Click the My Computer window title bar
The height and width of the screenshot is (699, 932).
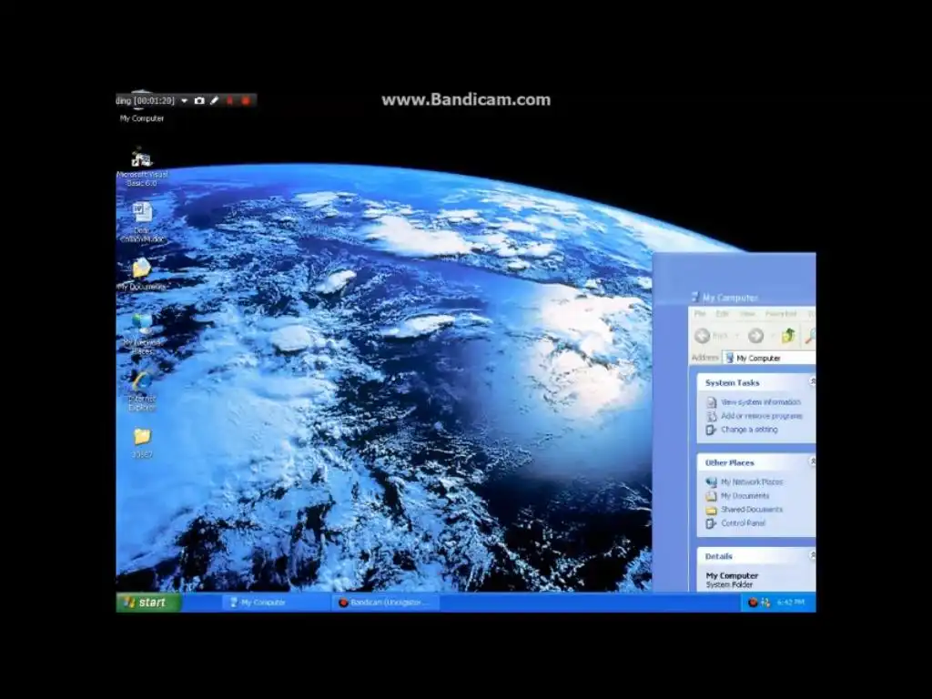coord(753,298)
